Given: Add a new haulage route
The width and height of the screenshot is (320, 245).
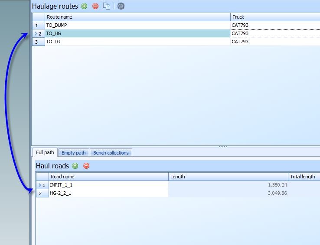Looking at the screenshot, I should point(84,6).
